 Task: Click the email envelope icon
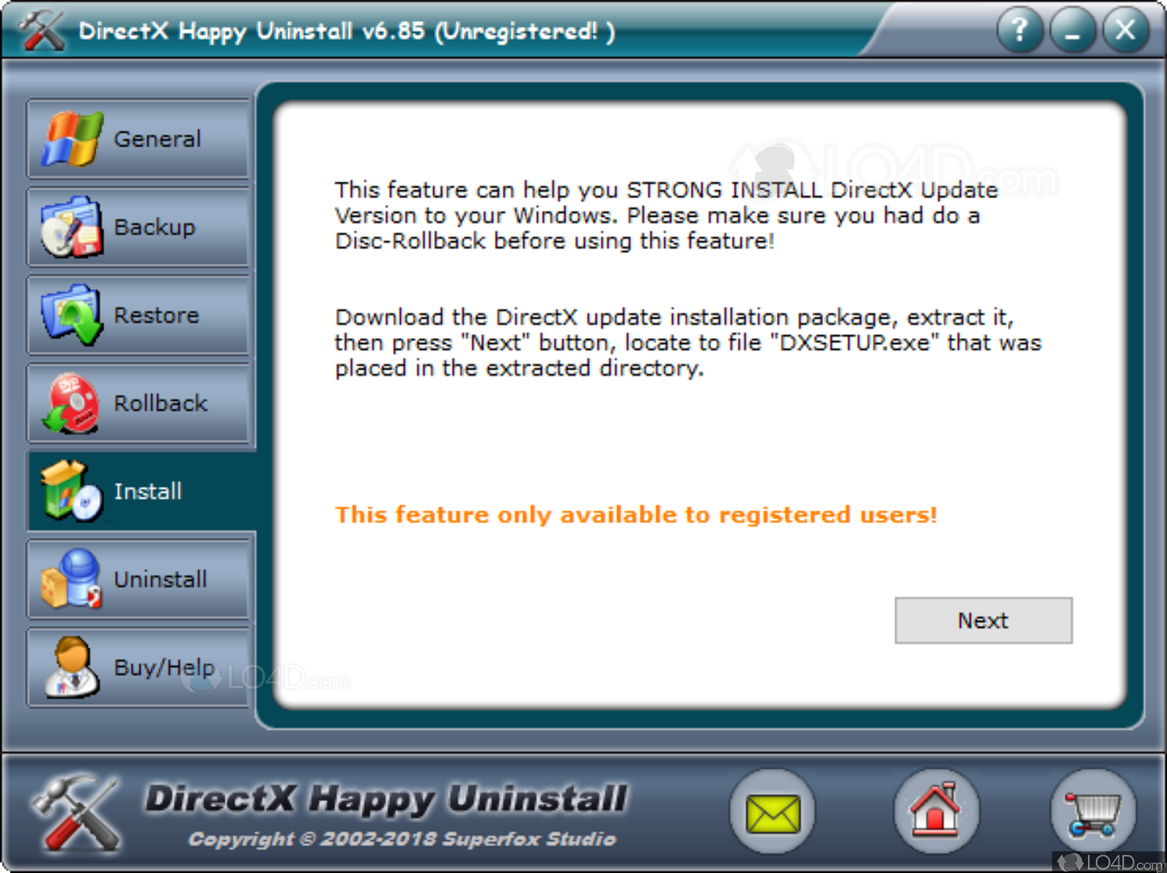coord(772,812)
